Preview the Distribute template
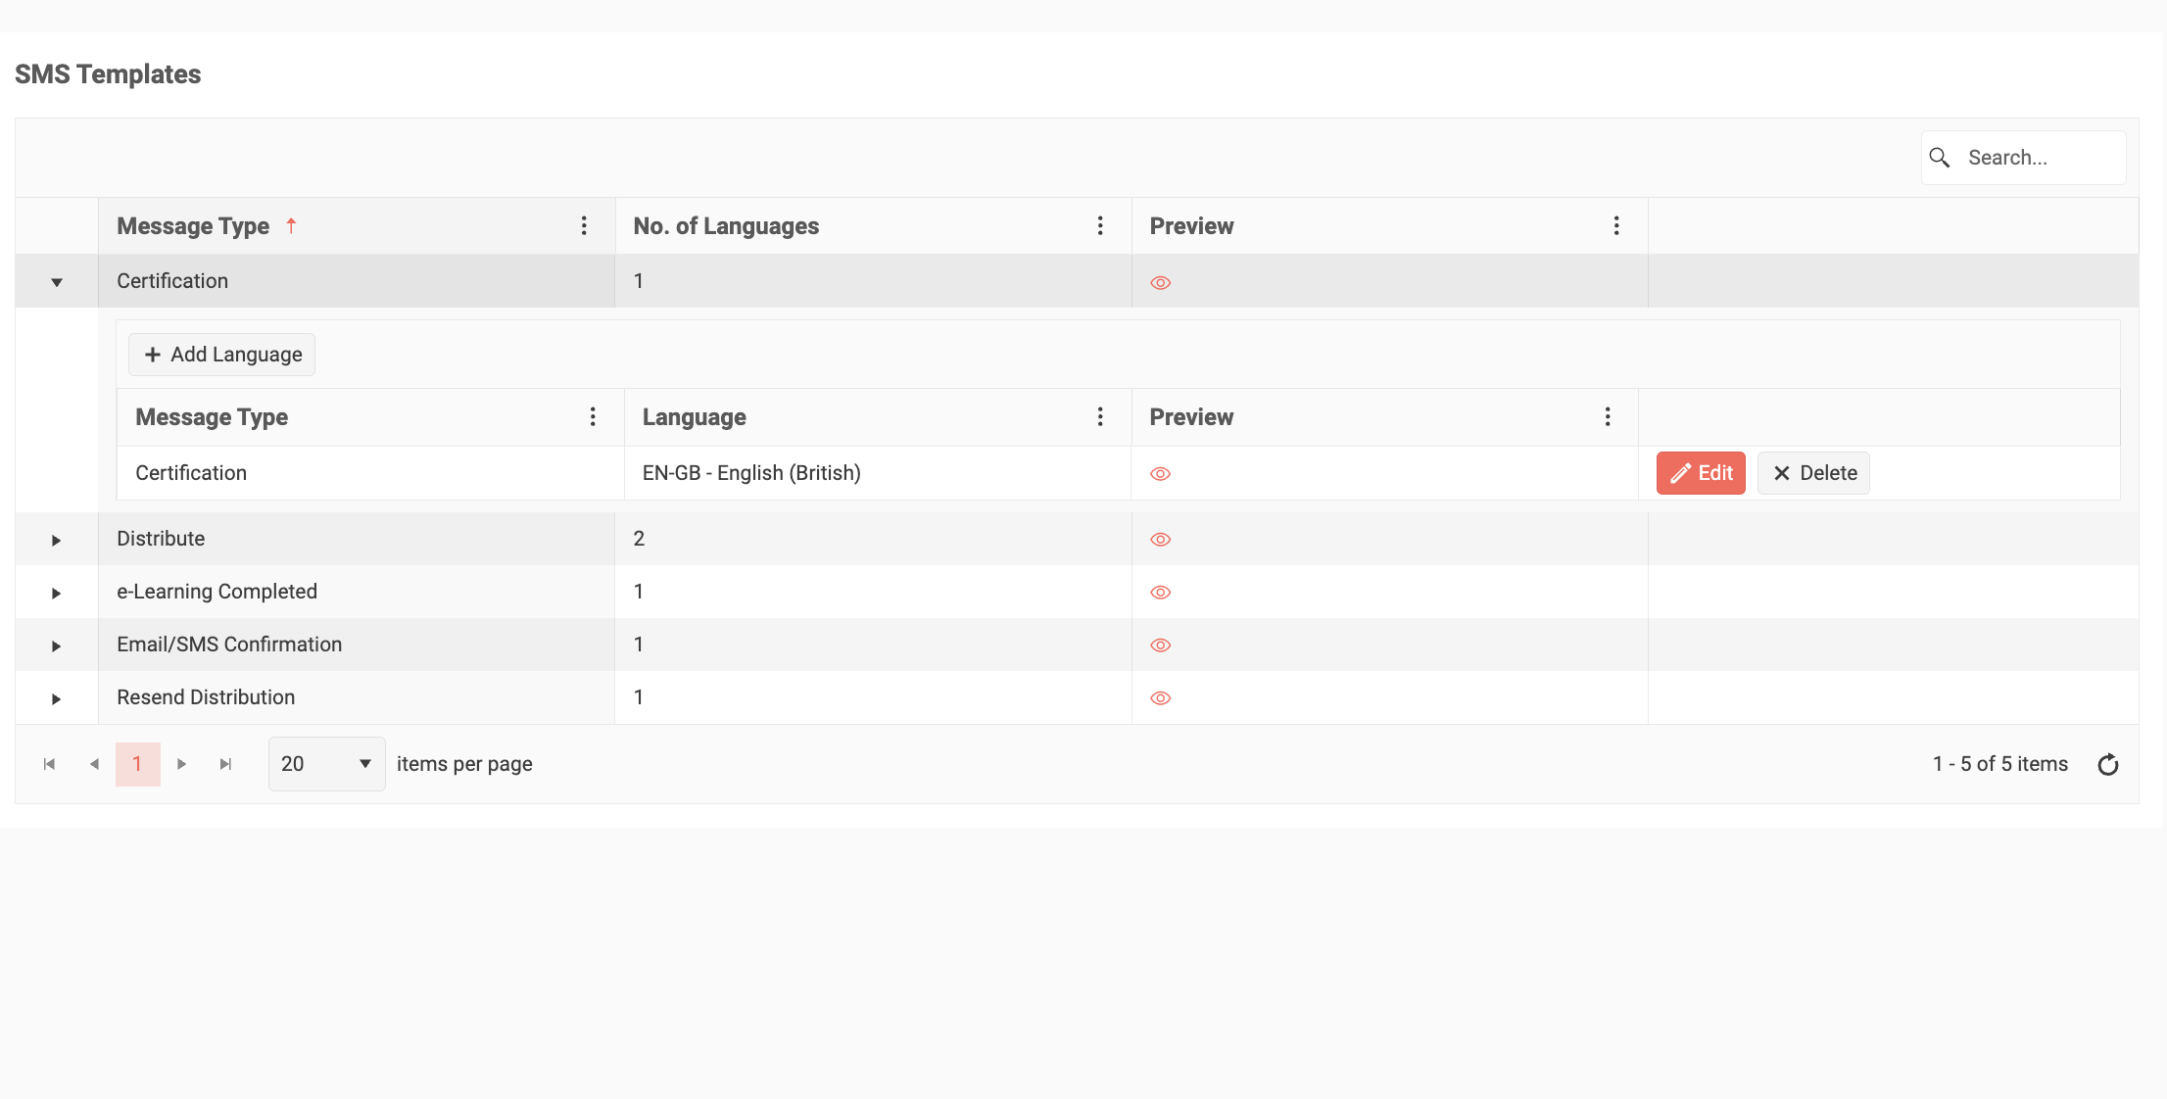This screenshot has width=2167, height=1099. point(1161,540)
